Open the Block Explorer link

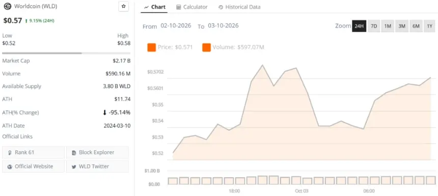pyautogui.click(x=97, y=152)
